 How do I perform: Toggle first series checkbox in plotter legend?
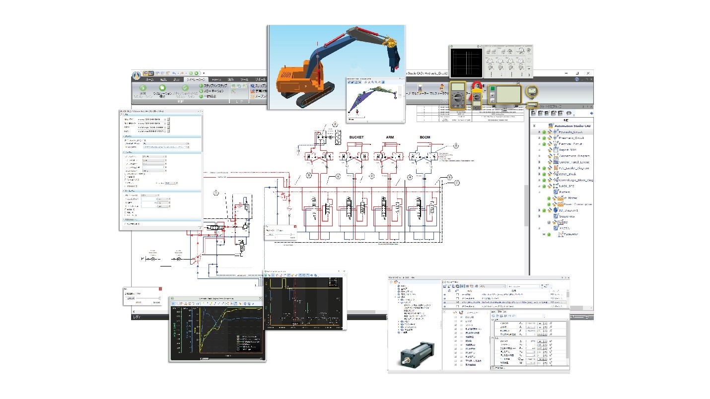239,336
